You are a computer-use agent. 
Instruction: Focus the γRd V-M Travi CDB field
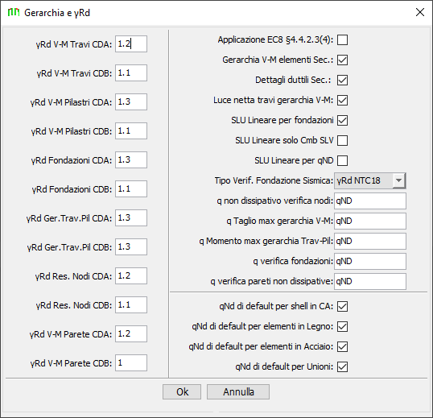[x=131, y=73]
